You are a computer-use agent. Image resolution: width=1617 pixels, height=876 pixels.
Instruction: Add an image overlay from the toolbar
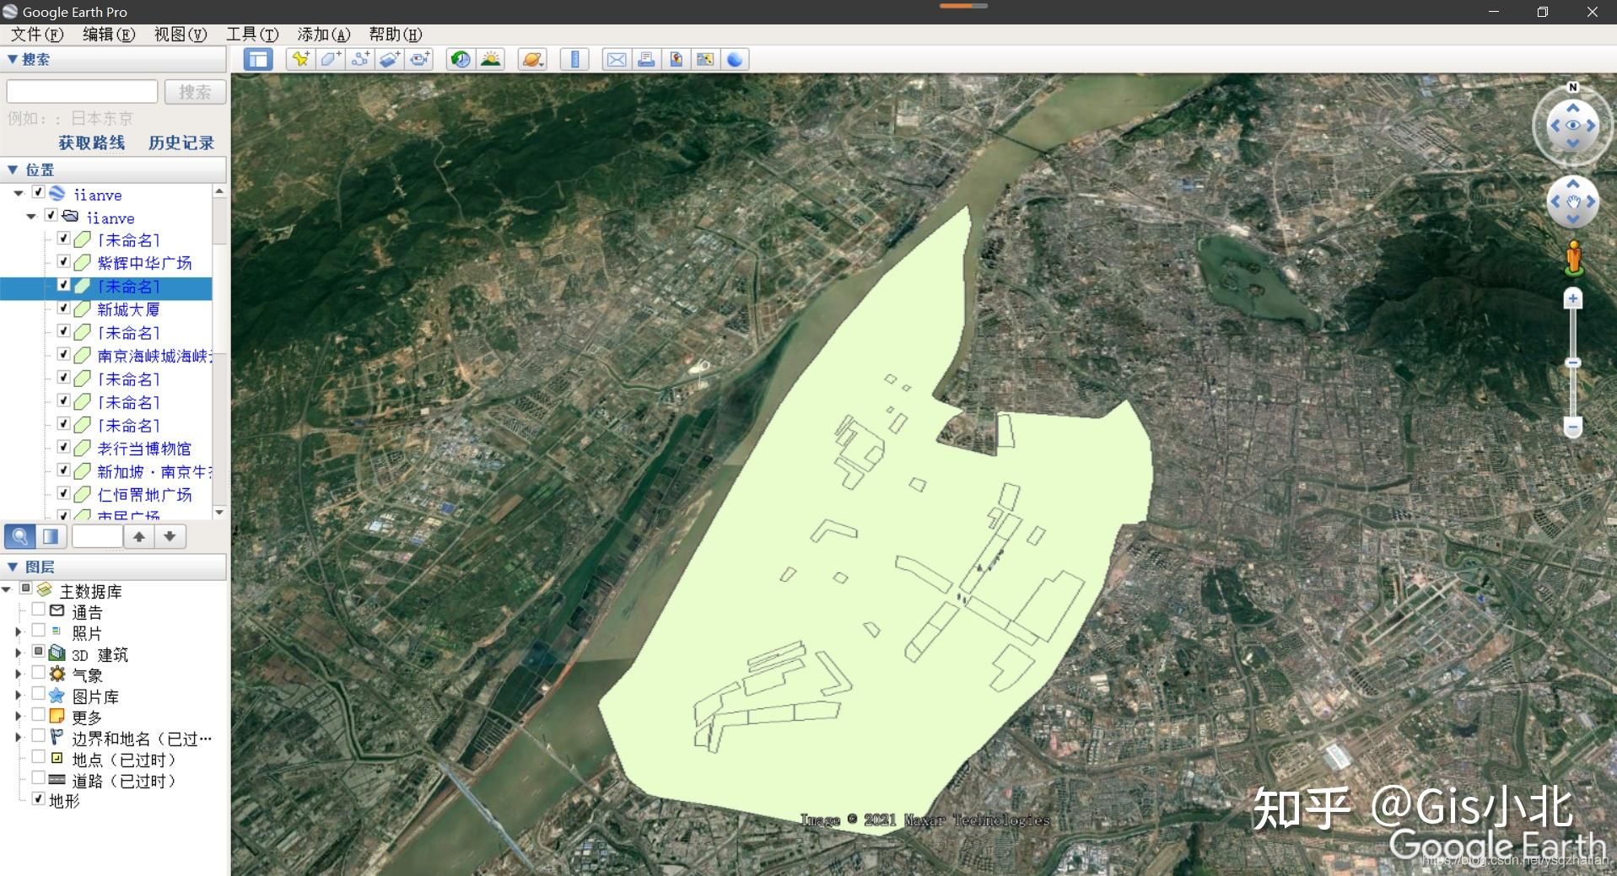pyautogui.click(x=390, y=59)
